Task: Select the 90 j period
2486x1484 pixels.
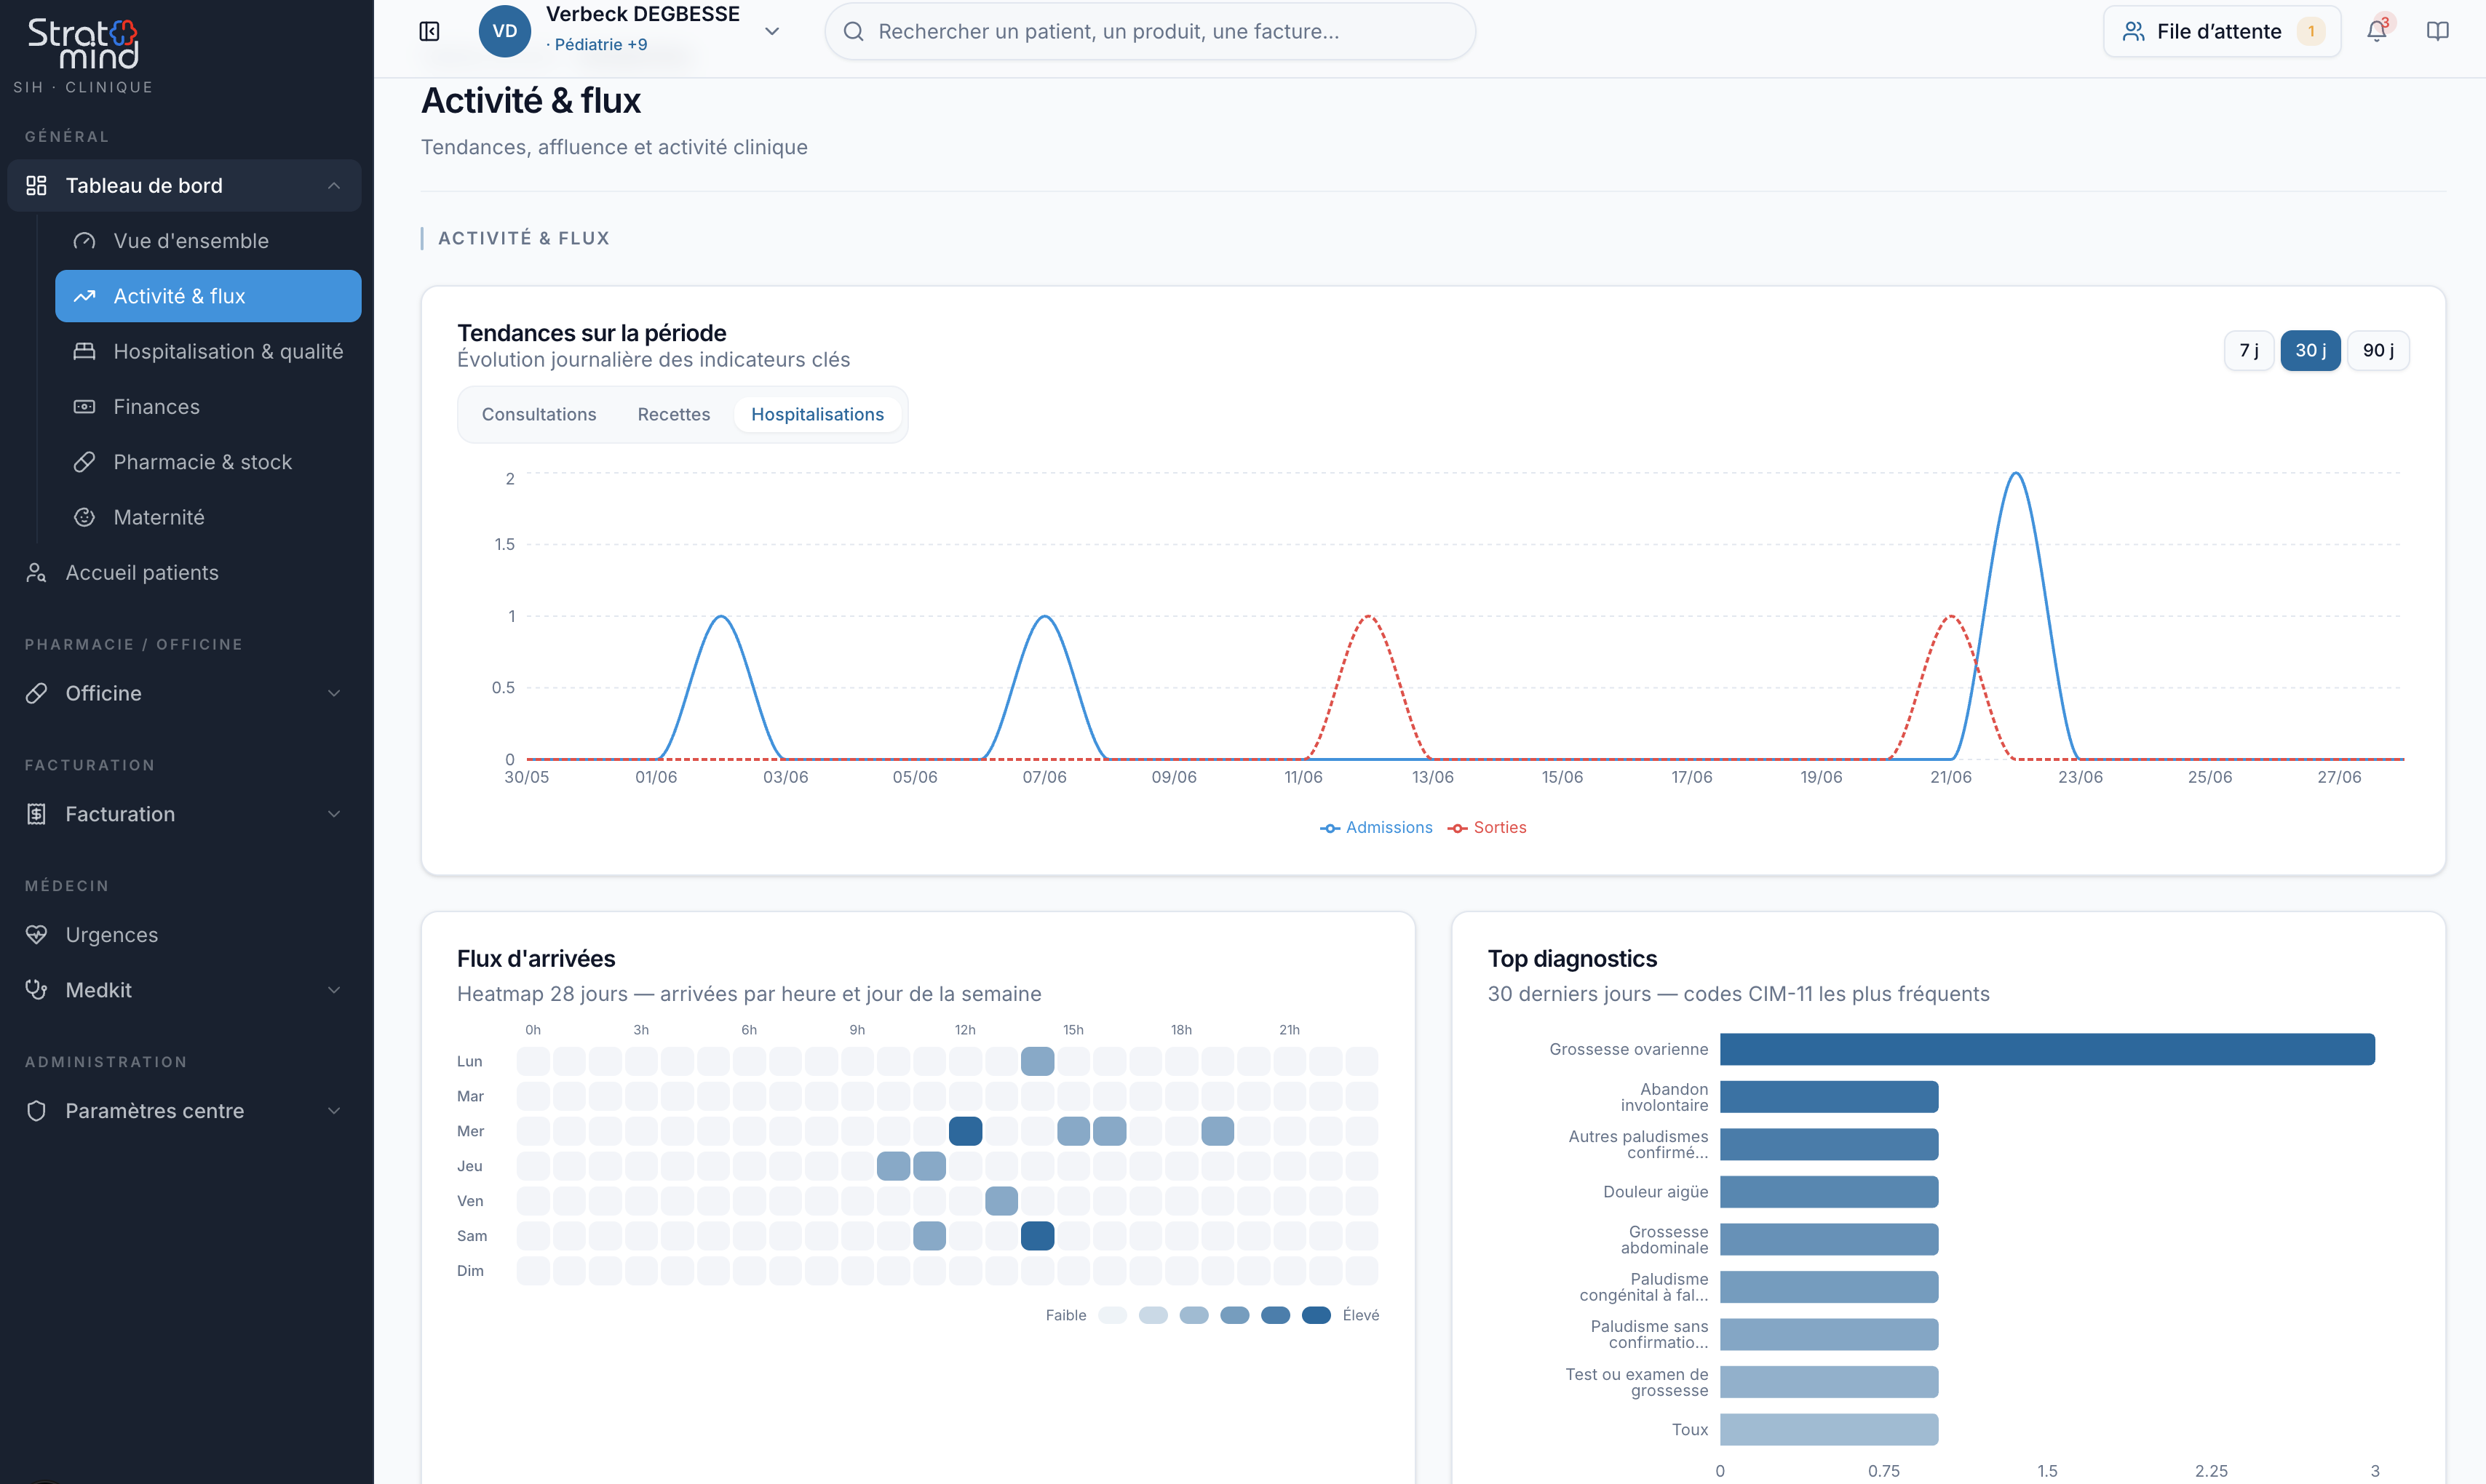Action: pyautogui.click(x=2378, y=350)
